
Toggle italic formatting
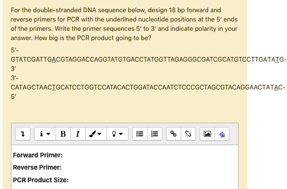pos(78,134)
